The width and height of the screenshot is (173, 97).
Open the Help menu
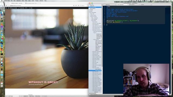[x=45, y=1]
